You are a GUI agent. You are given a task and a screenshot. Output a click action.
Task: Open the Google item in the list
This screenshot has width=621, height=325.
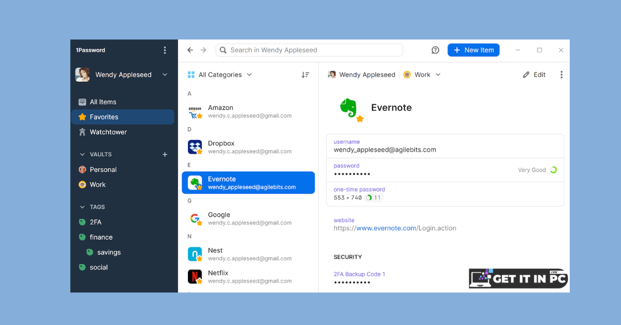coord(248,218)
